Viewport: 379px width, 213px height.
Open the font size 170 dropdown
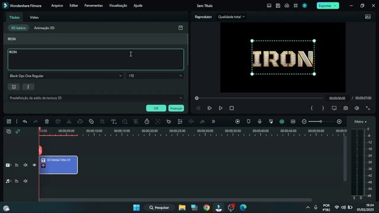pyautogui.click(x=155, y=76)
